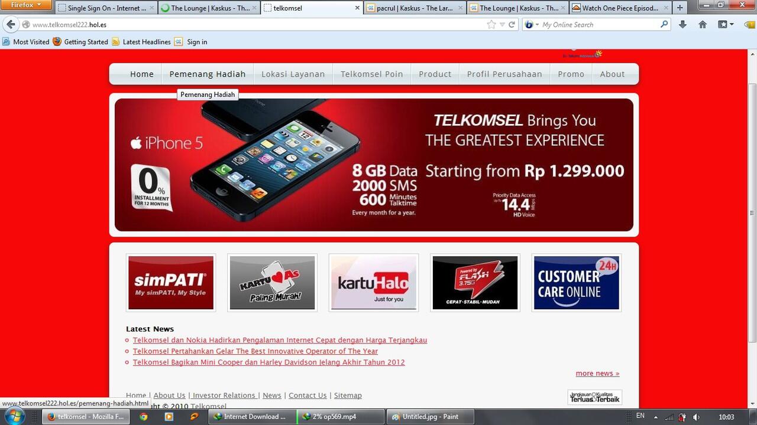This screenshot has height=425, width=757.
Task: Open a new tab with the plus button
Action: tap(680, 8)
